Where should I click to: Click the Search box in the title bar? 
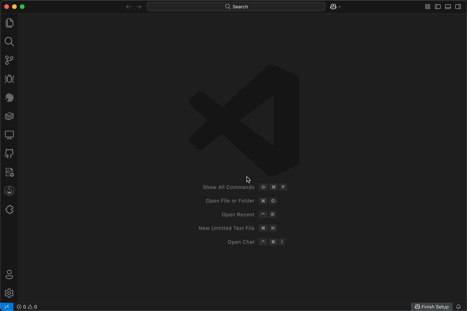click(236, 6)
